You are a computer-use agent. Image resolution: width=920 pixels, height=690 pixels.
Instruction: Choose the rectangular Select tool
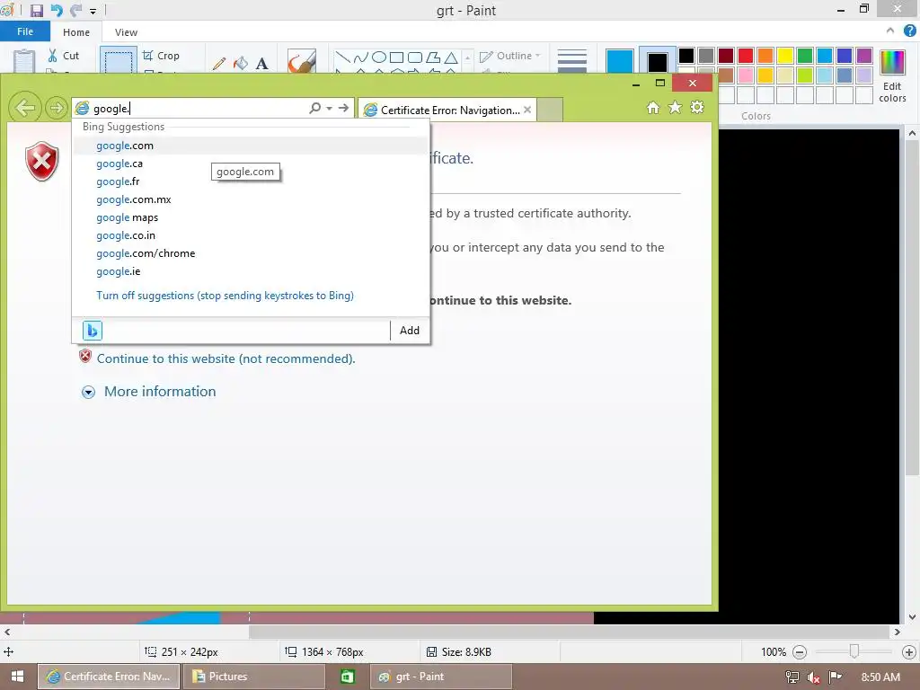click(x=119, y=60)
